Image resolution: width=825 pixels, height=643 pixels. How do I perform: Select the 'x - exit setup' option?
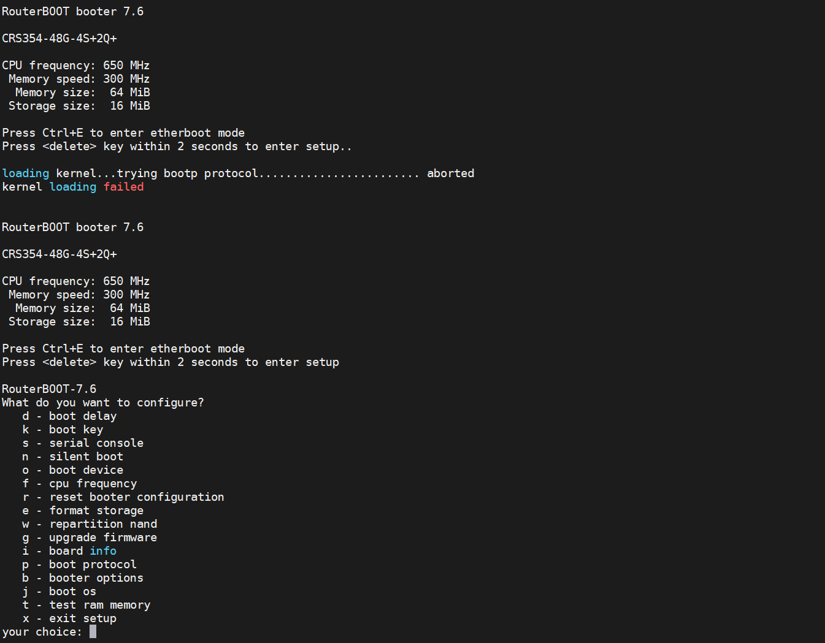point(69,618)
